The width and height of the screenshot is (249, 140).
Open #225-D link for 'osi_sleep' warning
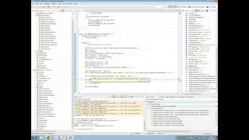[156, 121]
